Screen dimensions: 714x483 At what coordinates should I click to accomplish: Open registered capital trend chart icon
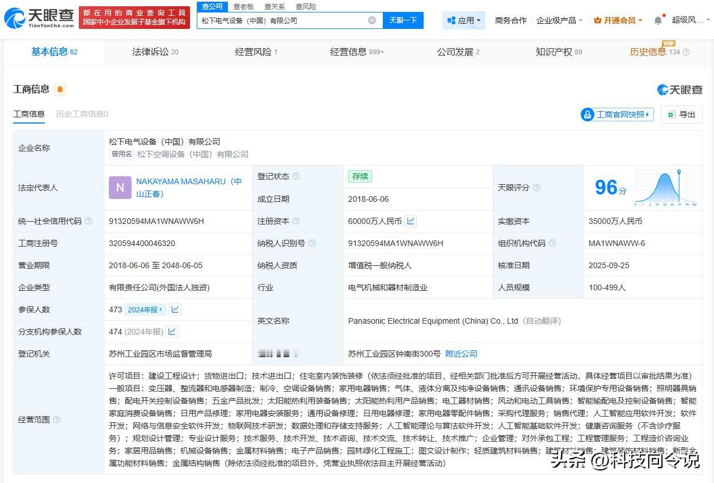(x=411, y=221)
